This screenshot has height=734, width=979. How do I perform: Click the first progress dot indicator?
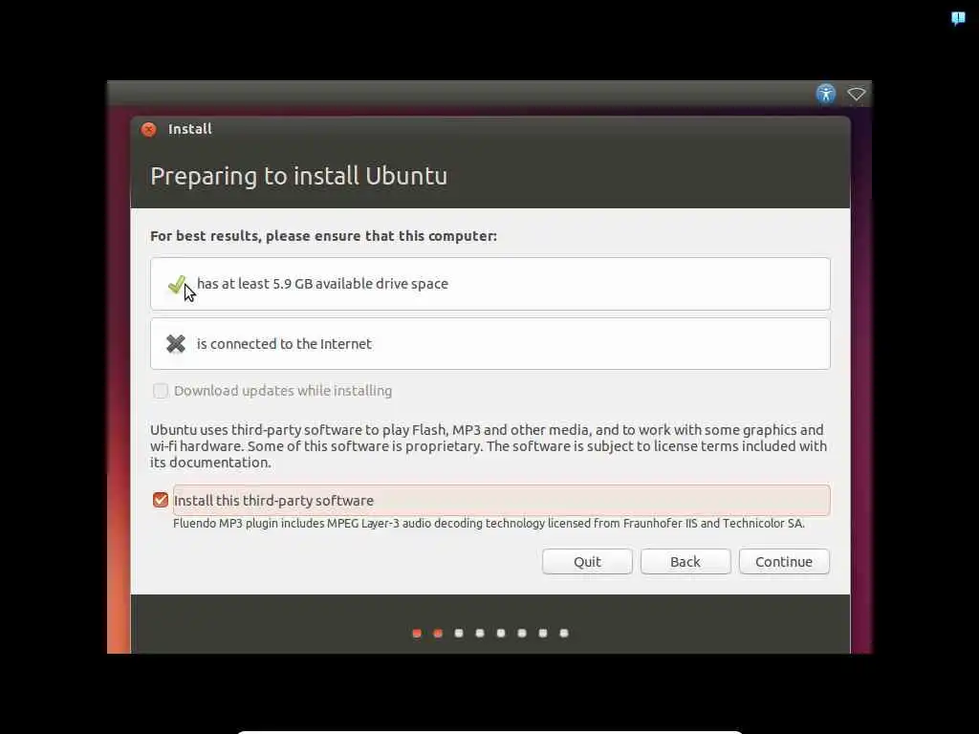click(417, 634)
